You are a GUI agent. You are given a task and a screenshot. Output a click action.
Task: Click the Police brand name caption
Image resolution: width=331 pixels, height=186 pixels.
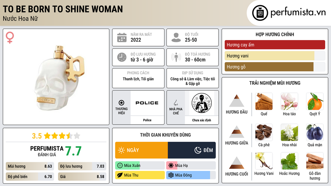pos(147,120)
